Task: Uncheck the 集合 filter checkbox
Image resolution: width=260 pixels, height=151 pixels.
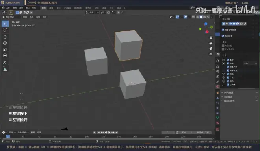Action: (x=228, y=60)
